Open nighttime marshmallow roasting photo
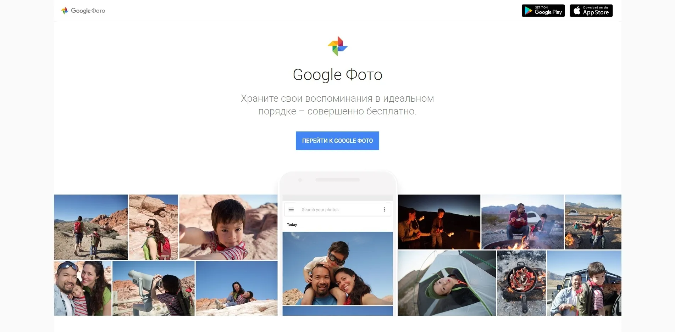 pos(439,222)
